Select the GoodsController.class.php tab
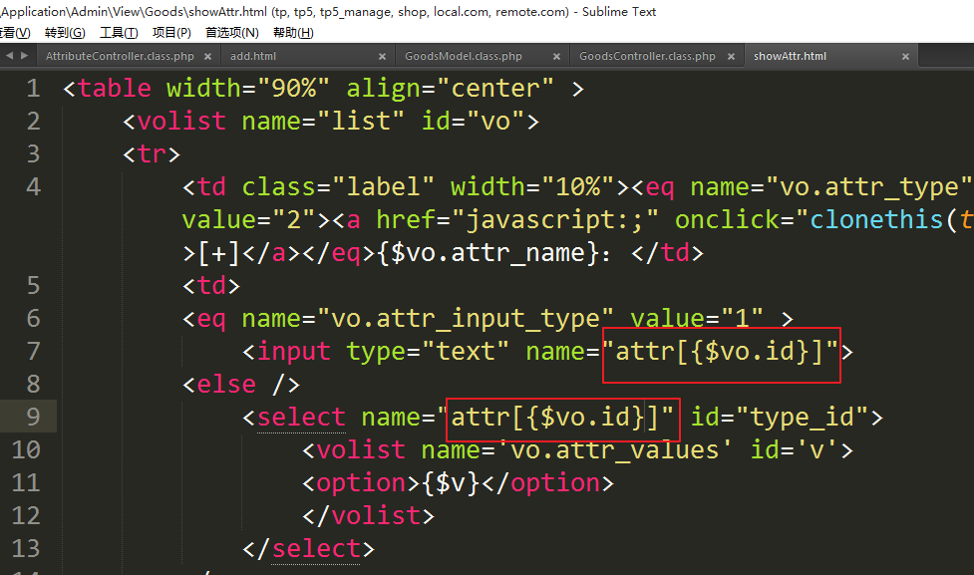974x575 pixels. click(x=647, y=57)
